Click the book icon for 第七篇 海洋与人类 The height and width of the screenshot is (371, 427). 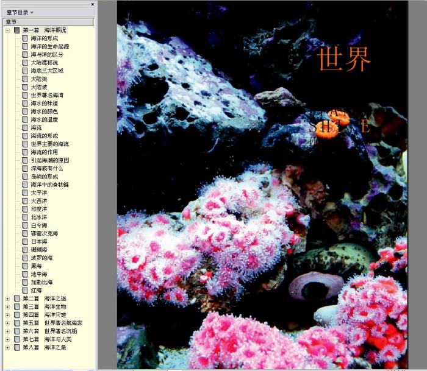[16, 339]
